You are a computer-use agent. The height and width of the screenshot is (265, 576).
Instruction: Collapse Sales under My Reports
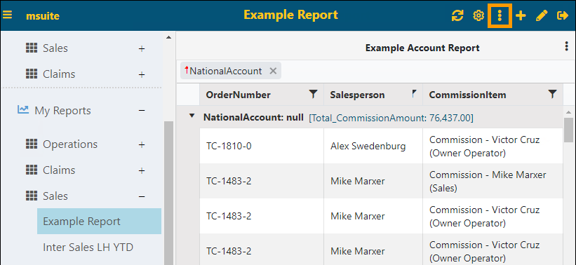pos(142,196)
